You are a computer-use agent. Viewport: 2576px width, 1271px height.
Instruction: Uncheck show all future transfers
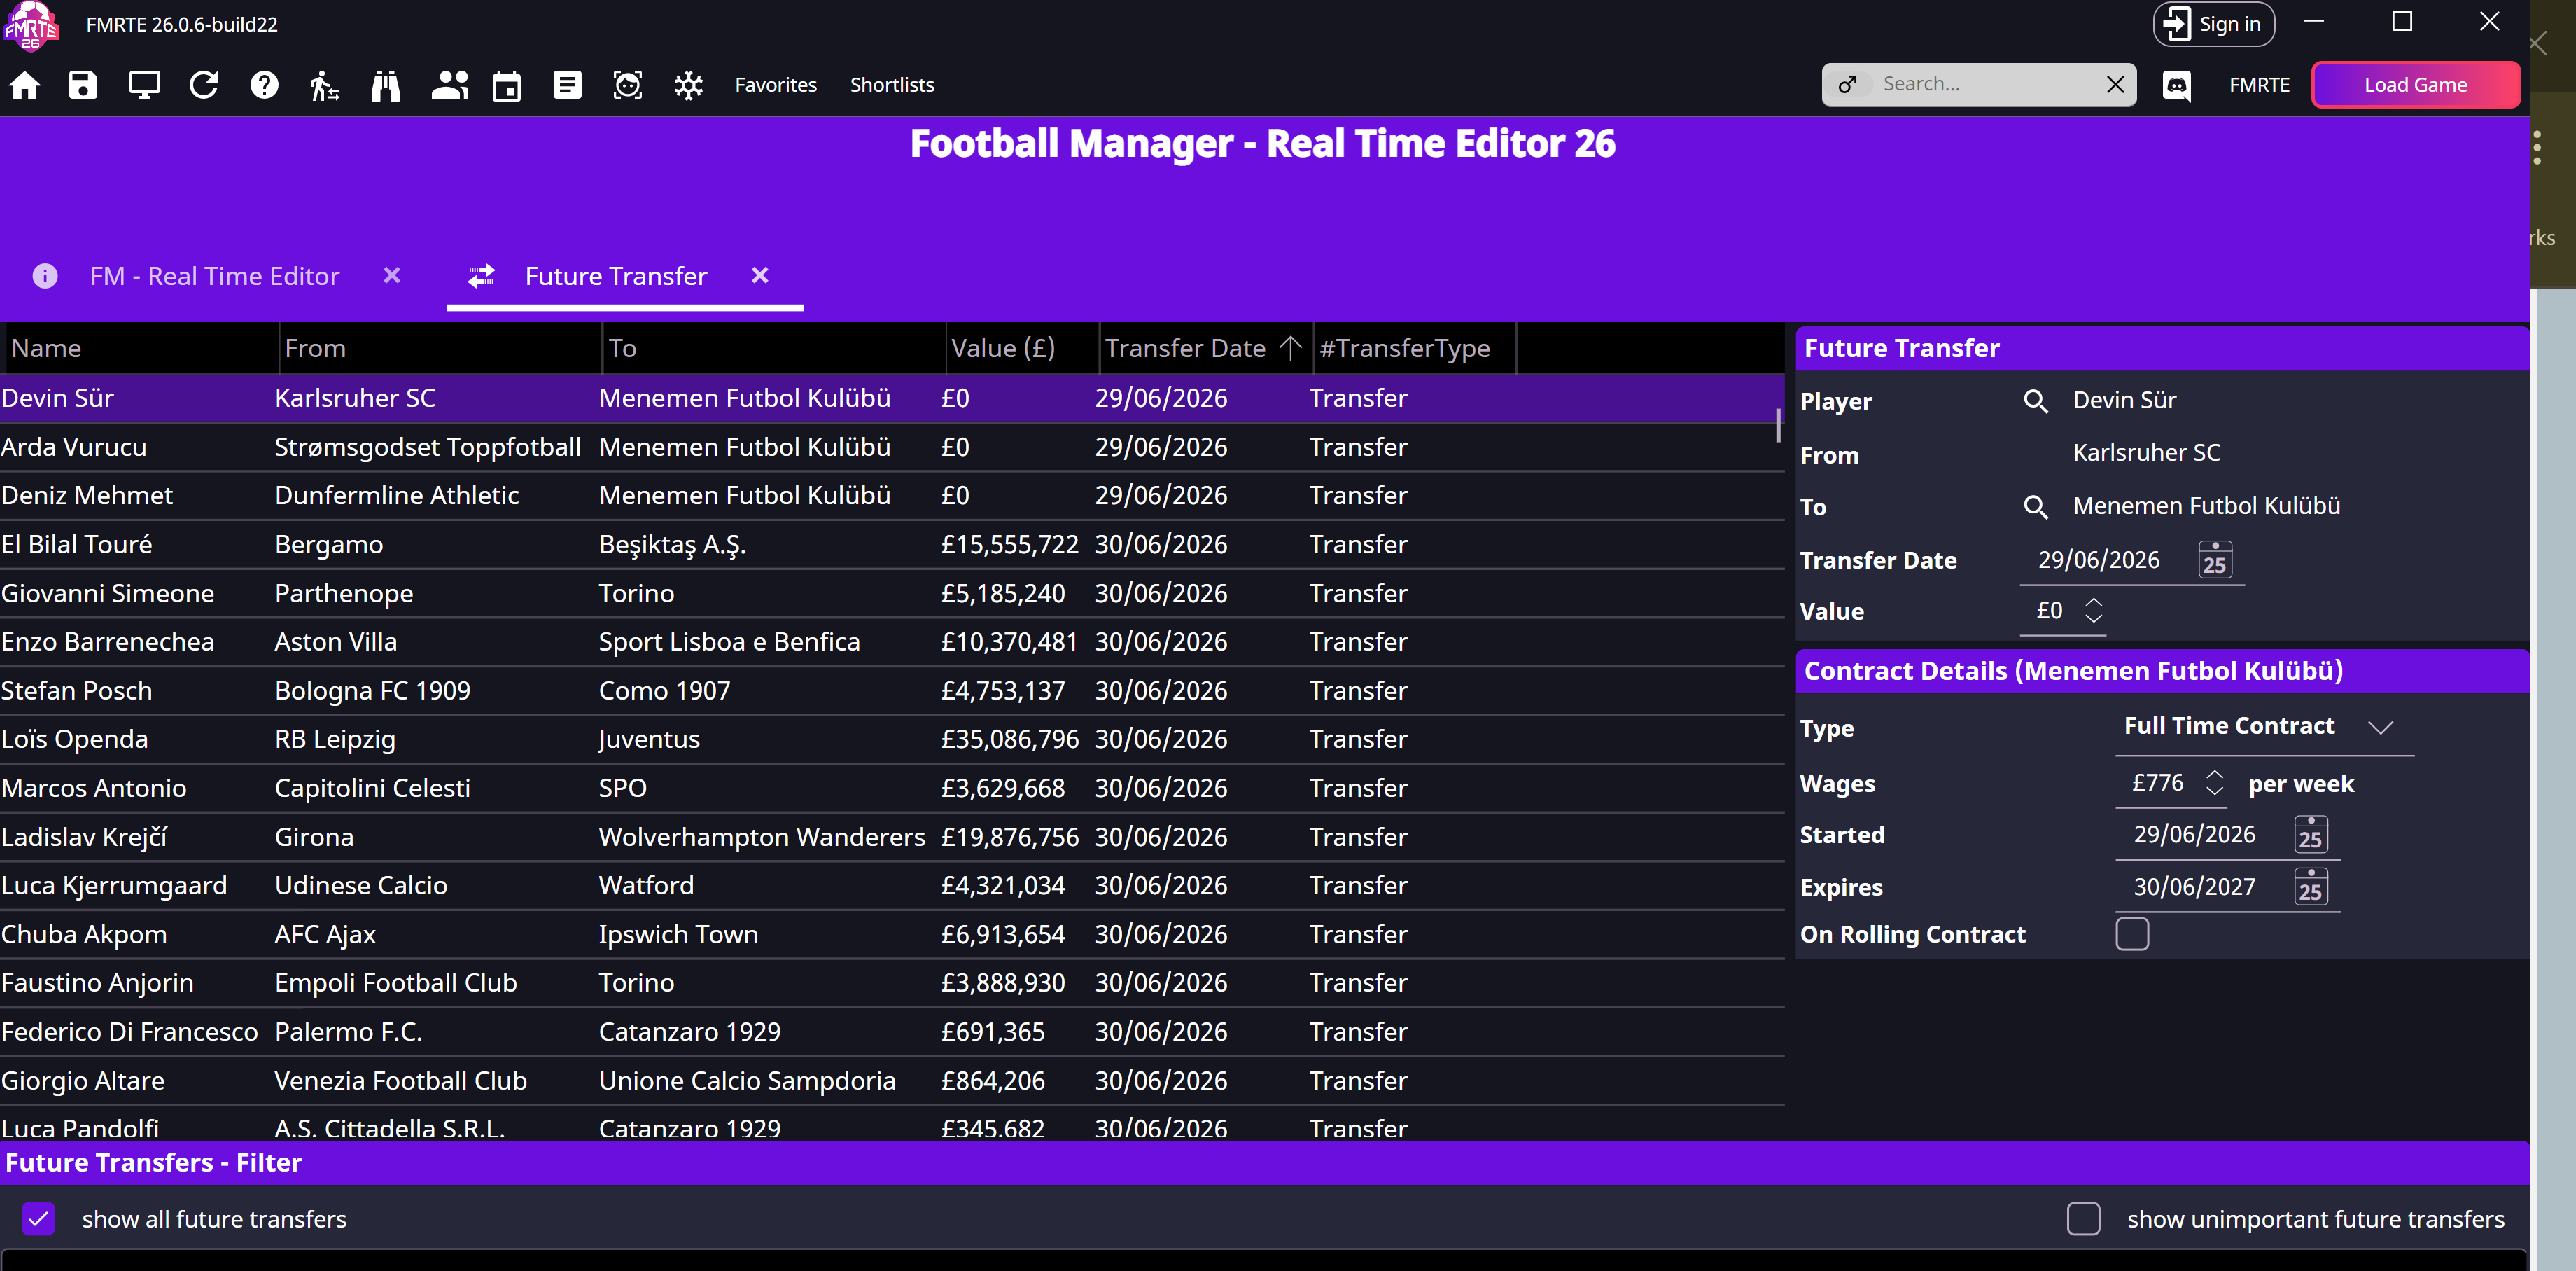[x=39, y=1219]
